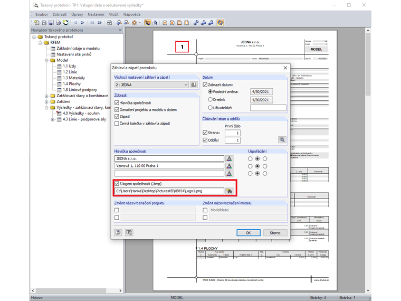Toggle the Zápatí checkbox
Viewport: 401px width, 301px height.
[x=117, y=117]
